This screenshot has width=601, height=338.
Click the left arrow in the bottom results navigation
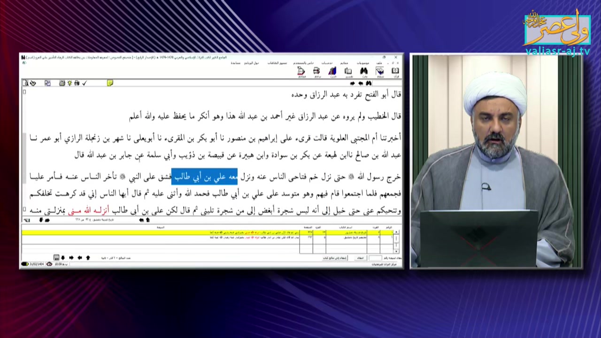point(80,258)
